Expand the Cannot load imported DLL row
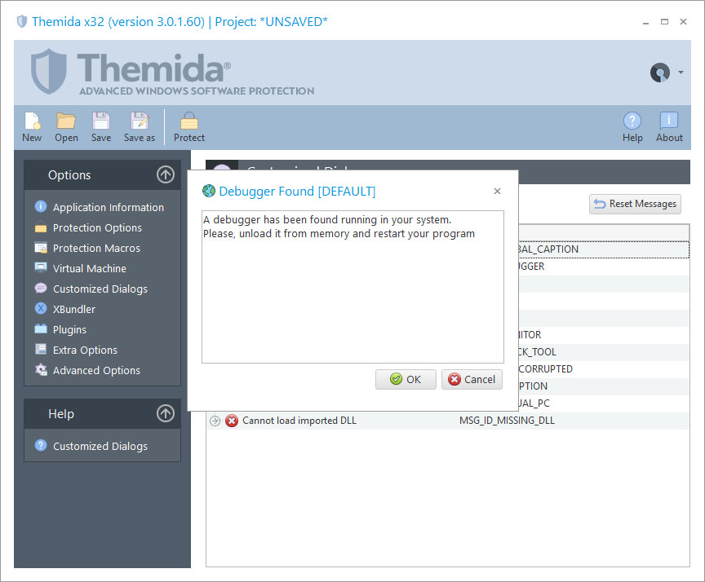The image size is (705, 582). click(215, 421)
